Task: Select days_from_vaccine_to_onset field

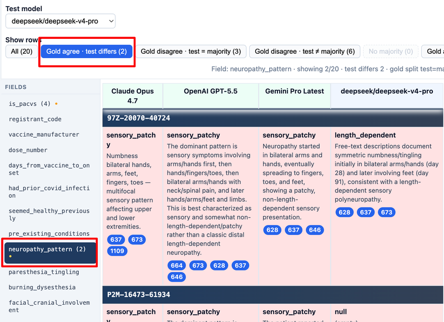Action: pyautogui.click(x=49, y=169)
